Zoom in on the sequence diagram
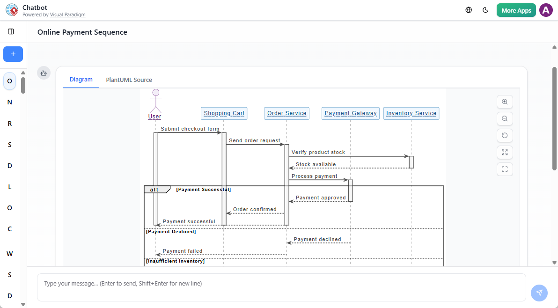Viewport: 558px width, 308px height. (x=505, y=102)
